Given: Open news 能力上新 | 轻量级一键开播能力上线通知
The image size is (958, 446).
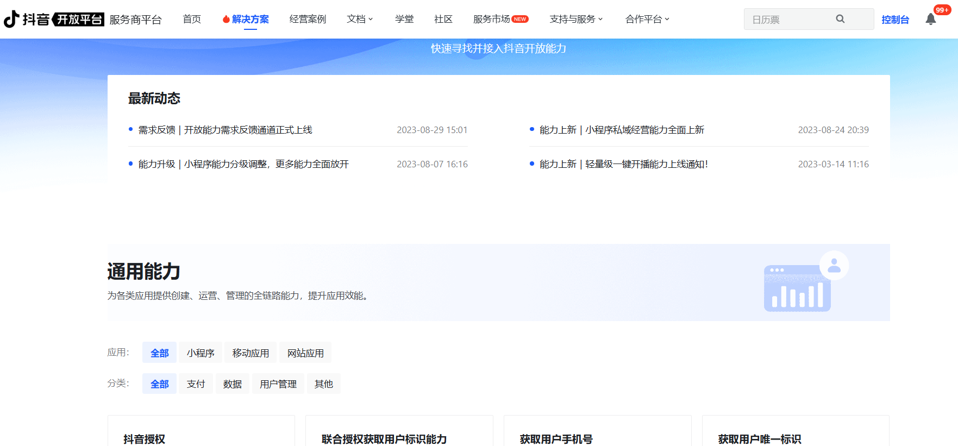Looking at the screenshot, I should point(624,164).
